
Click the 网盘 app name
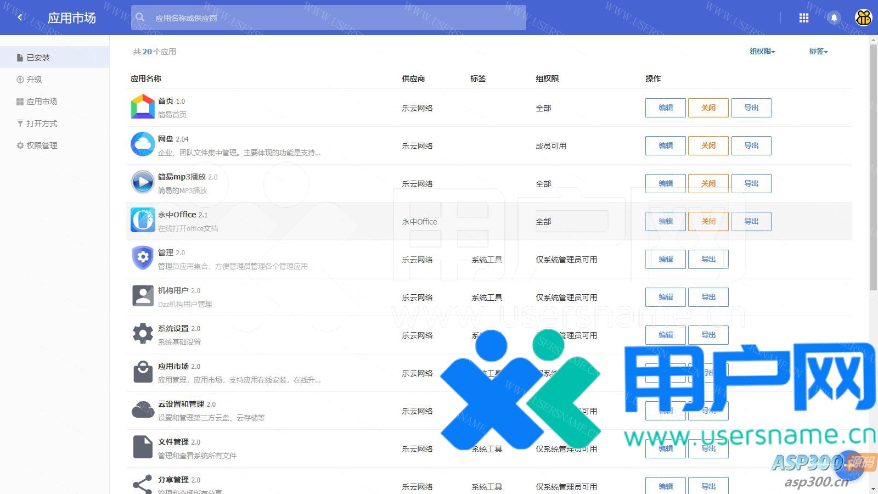(x=166, y=139)
